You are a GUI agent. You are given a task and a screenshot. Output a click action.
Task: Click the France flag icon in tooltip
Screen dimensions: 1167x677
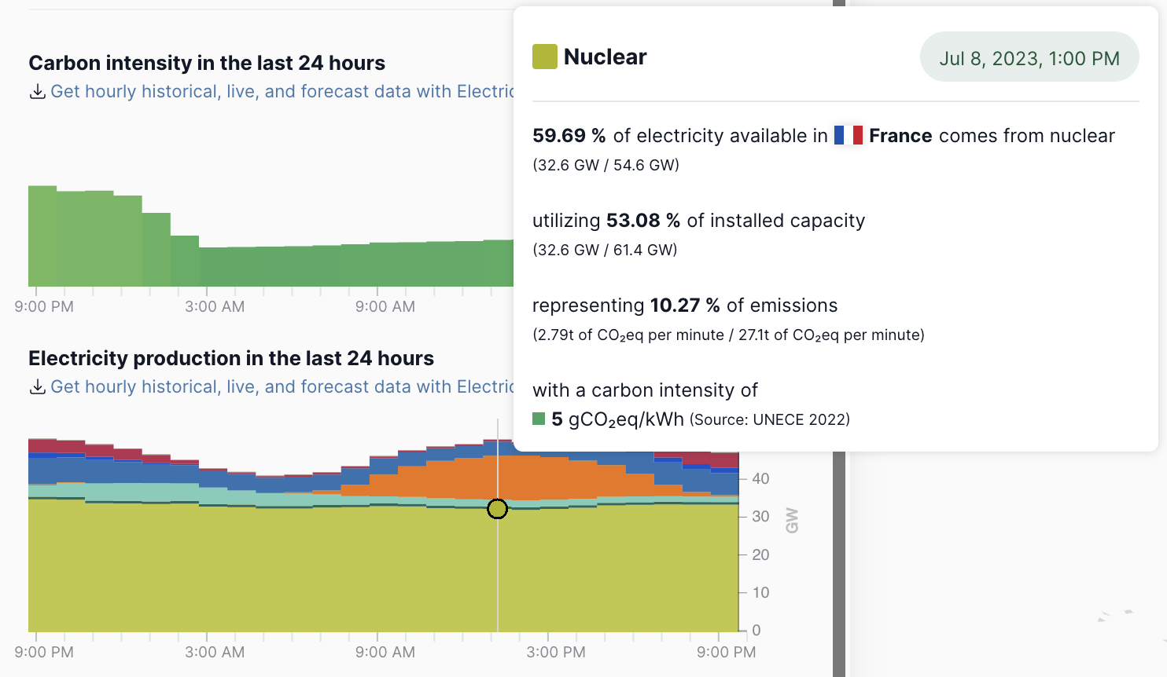coord(848,136)
